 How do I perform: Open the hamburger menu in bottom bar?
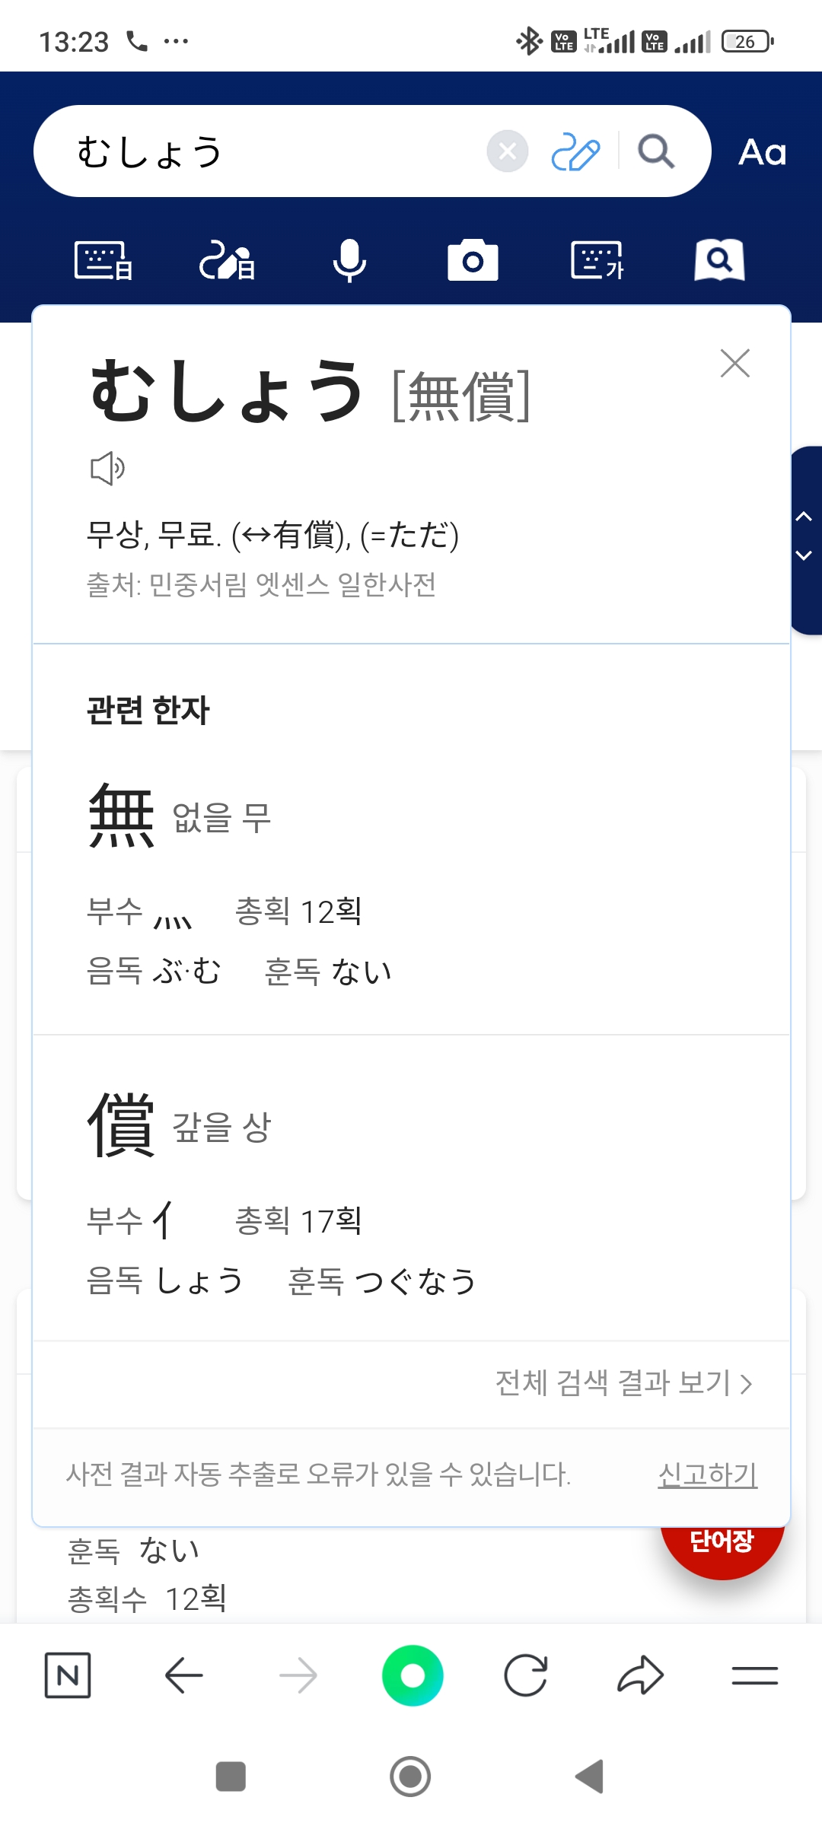[x=754, y=1675]
